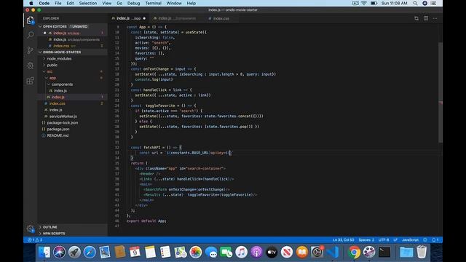Open index.css in Open Editors list
466x262 pixels.
(x=73, y=46)
